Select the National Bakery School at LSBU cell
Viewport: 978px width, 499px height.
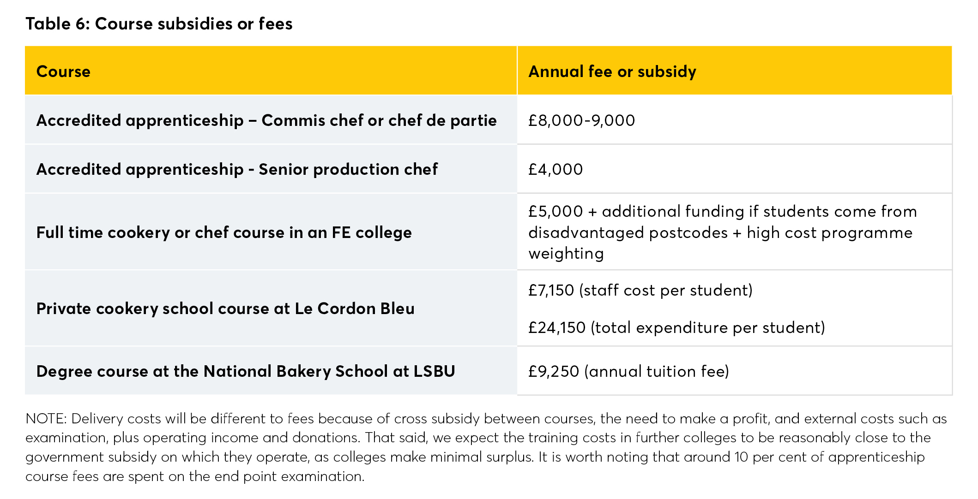(246, 371)
